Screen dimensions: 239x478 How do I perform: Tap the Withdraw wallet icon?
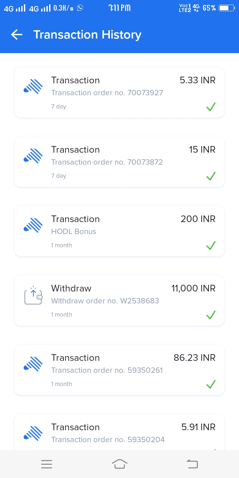pos(33,295)
